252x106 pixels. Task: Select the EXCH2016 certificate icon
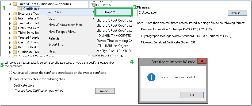click(x=93, y=5)
